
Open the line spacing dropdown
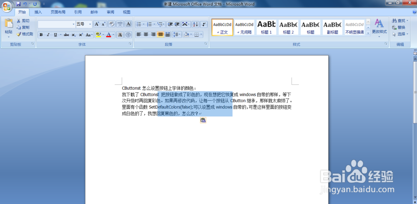(177, 34)
